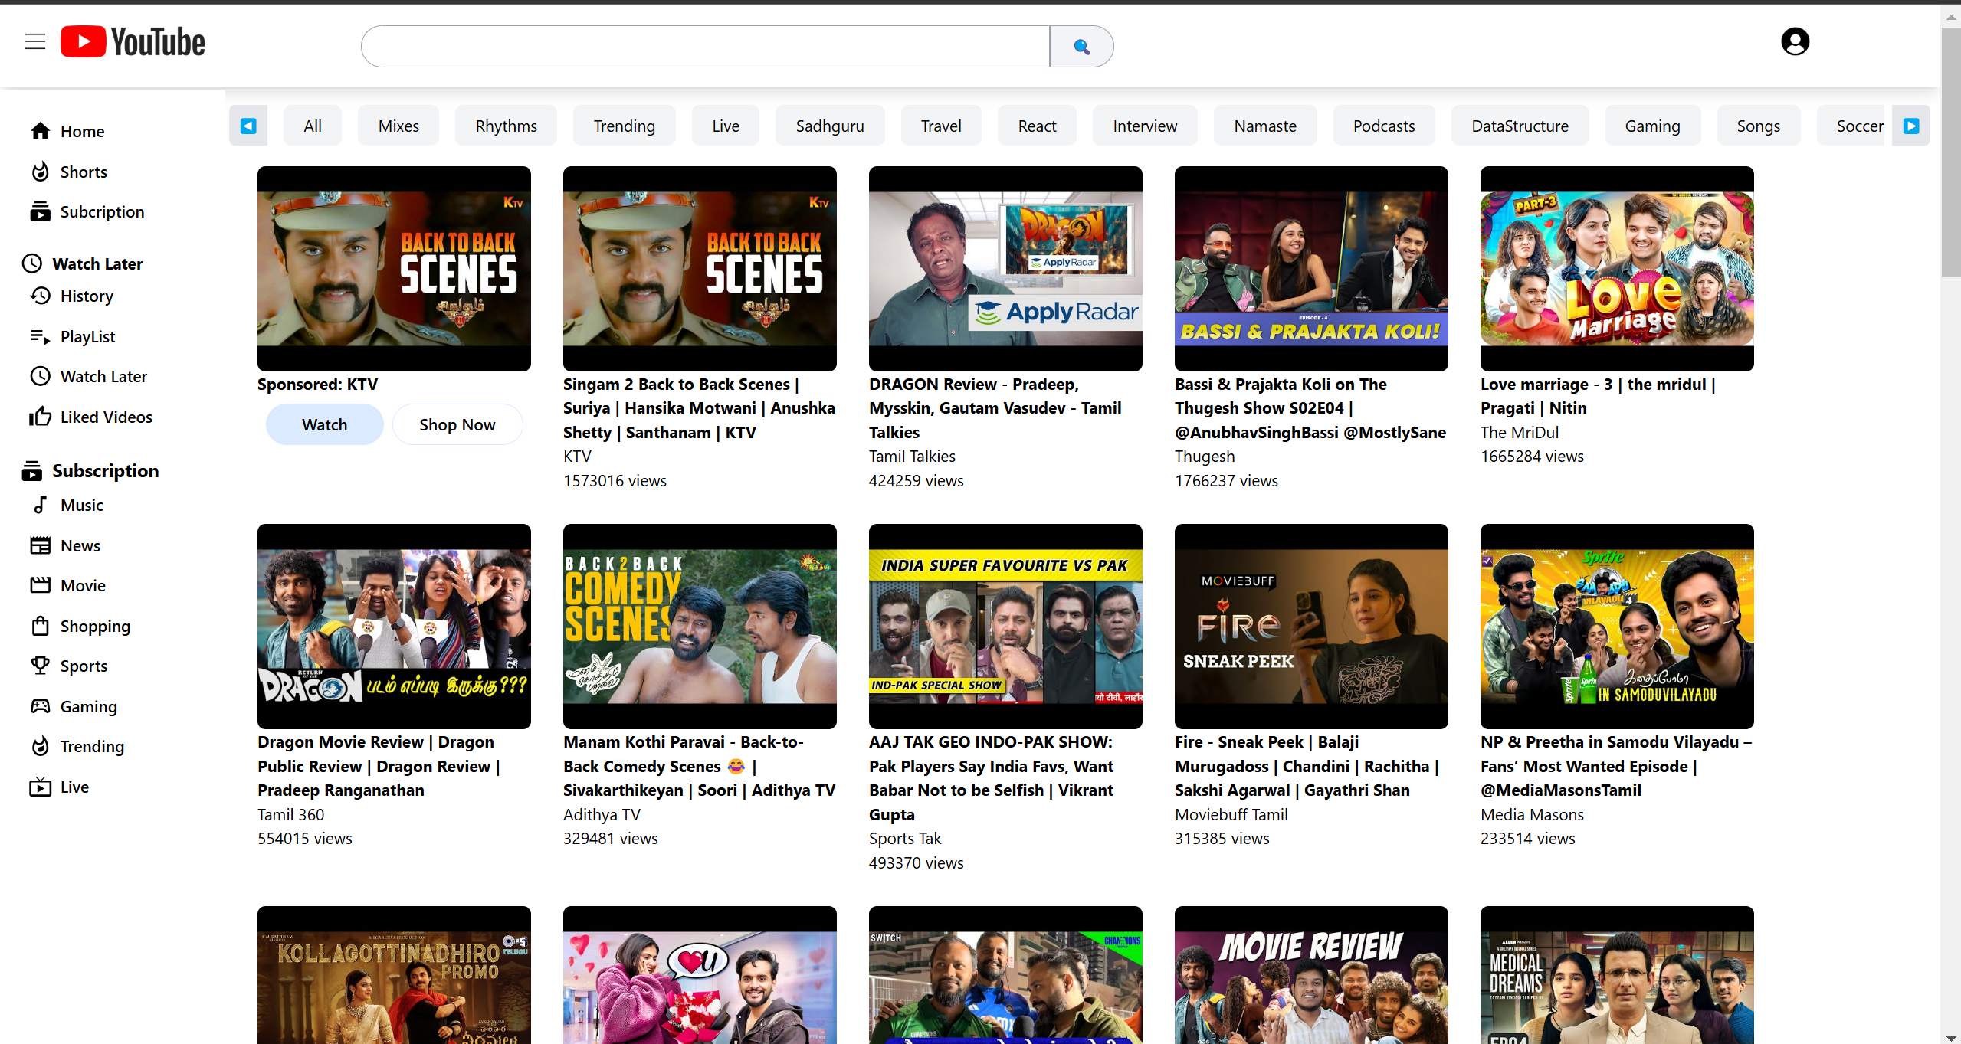Click the search magnifier button
1961x1044 pixels.
click(1081, 47)
